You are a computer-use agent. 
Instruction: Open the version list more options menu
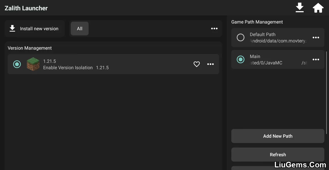(x=214, y=29)
